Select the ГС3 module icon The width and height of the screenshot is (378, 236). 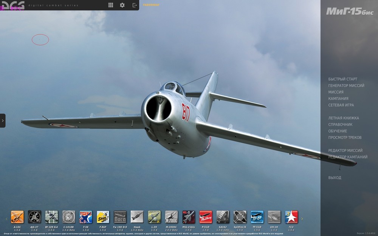pyautogui.click(x=291, y=217)
